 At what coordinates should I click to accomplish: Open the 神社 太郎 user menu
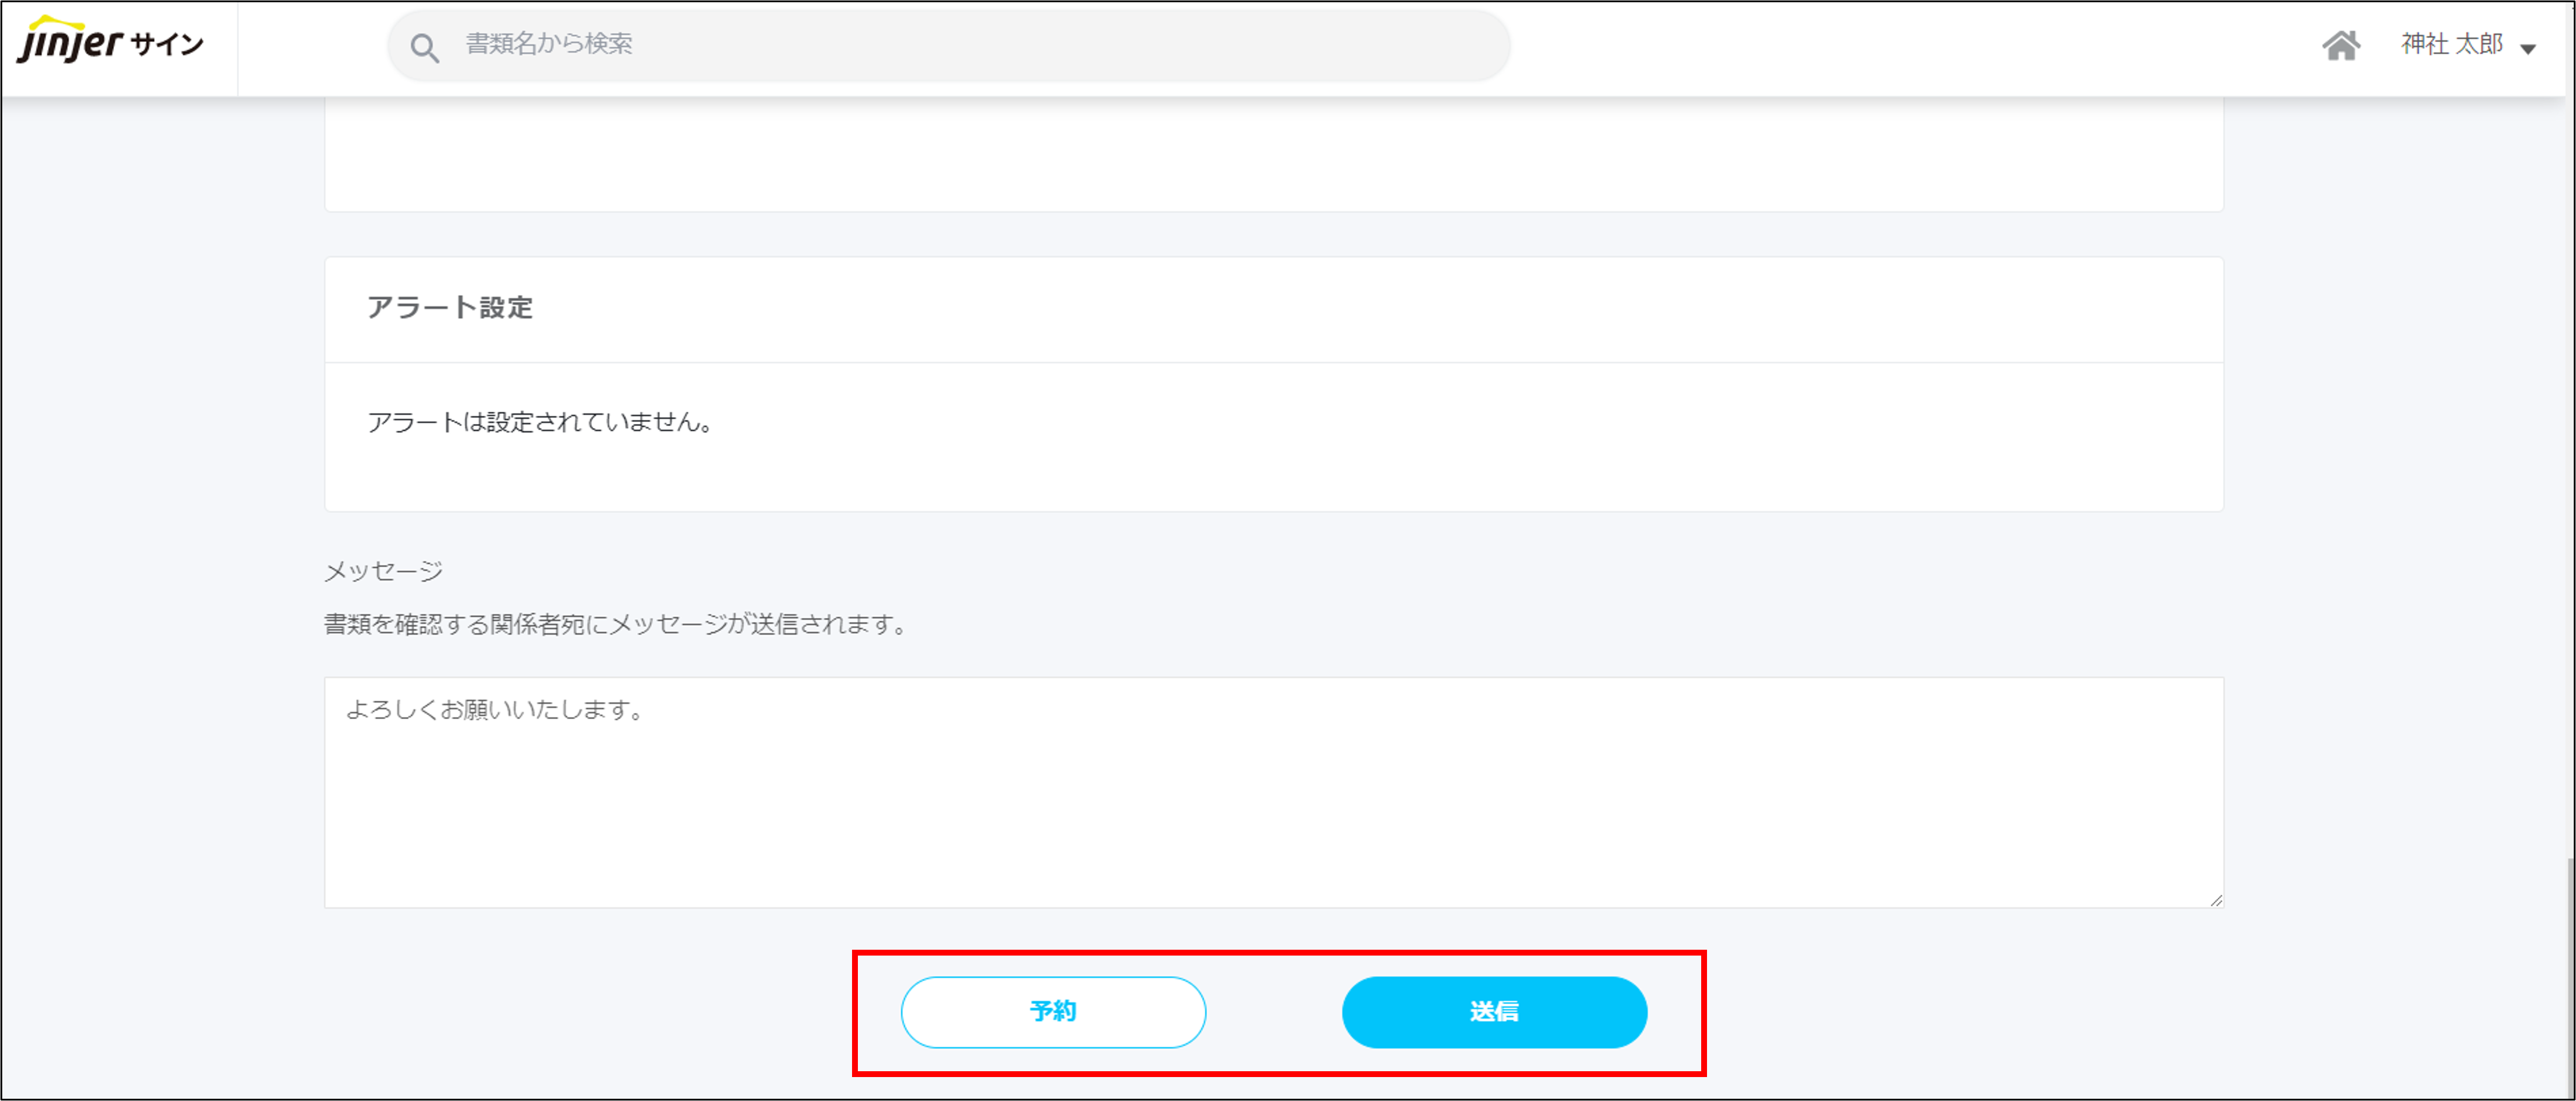[x=2452, y=45]
